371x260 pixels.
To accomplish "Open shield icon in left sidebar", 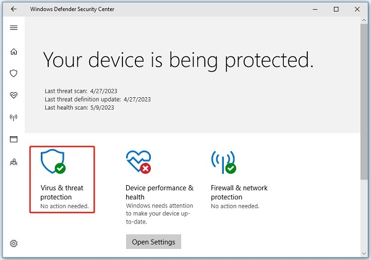I will [14, 72].
